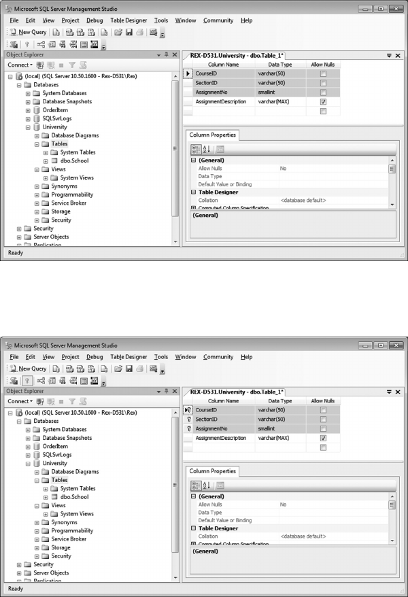This screenshot has width=408, height=597.
Task: Click Alphabetical sort icon in upper Column Properties
Action: (207, 150)
